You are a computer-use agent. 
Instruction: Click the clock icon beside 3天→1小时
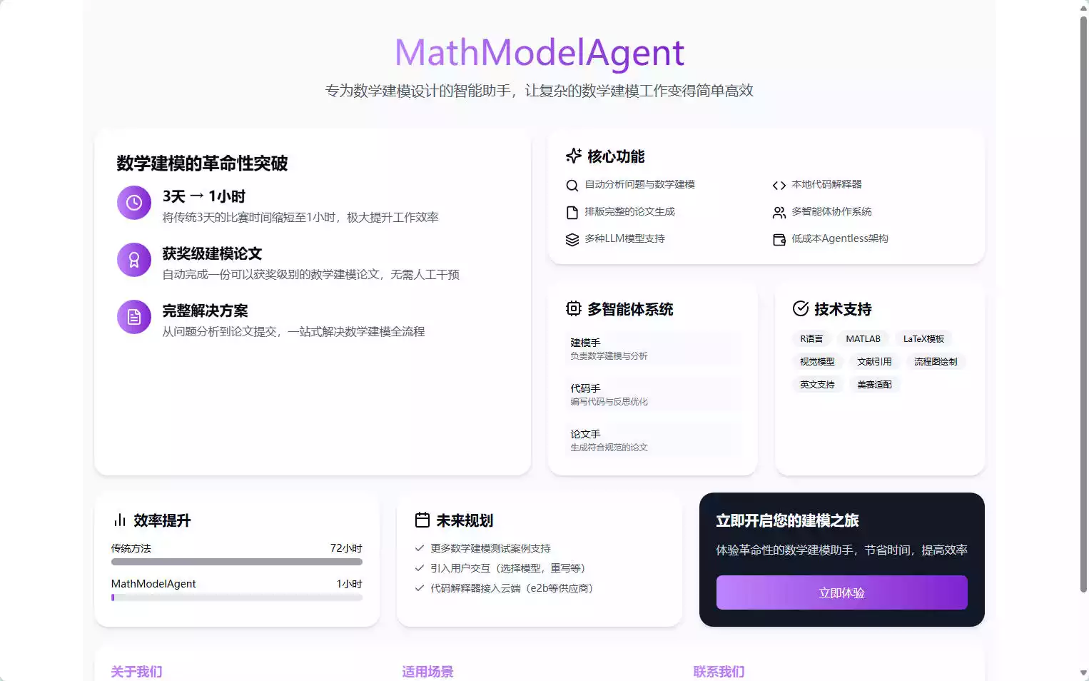coord(134,203)
